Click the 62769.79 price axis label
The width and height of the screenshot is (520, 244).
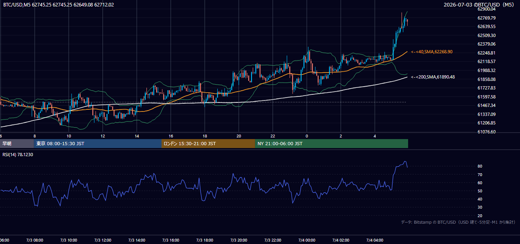click(x=487, y=18)
